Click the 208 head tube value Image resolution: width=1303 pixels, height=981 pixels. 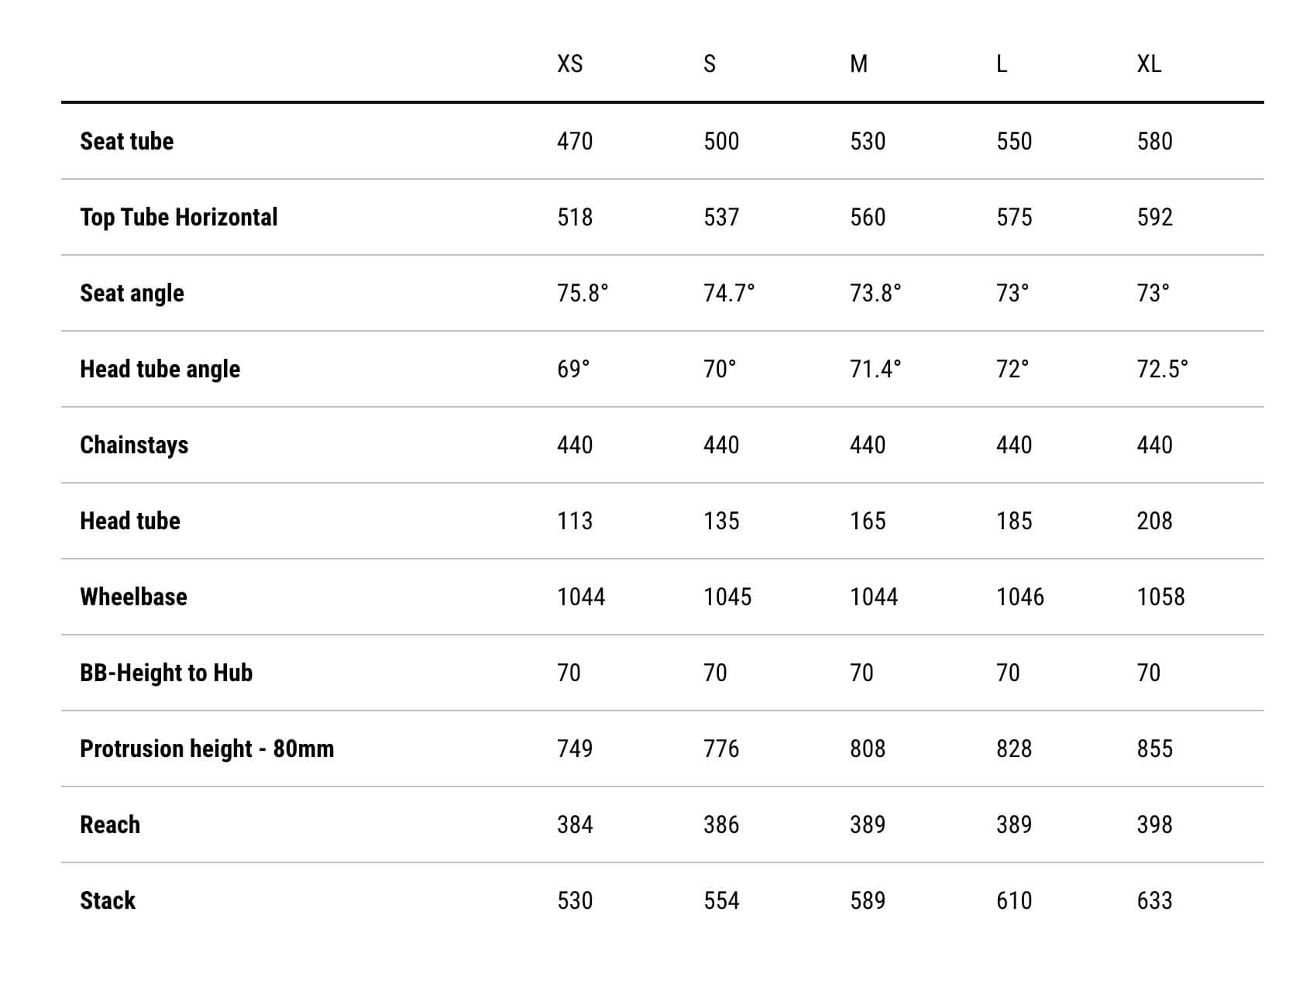pyautogui.click(x=1154, y=521)
